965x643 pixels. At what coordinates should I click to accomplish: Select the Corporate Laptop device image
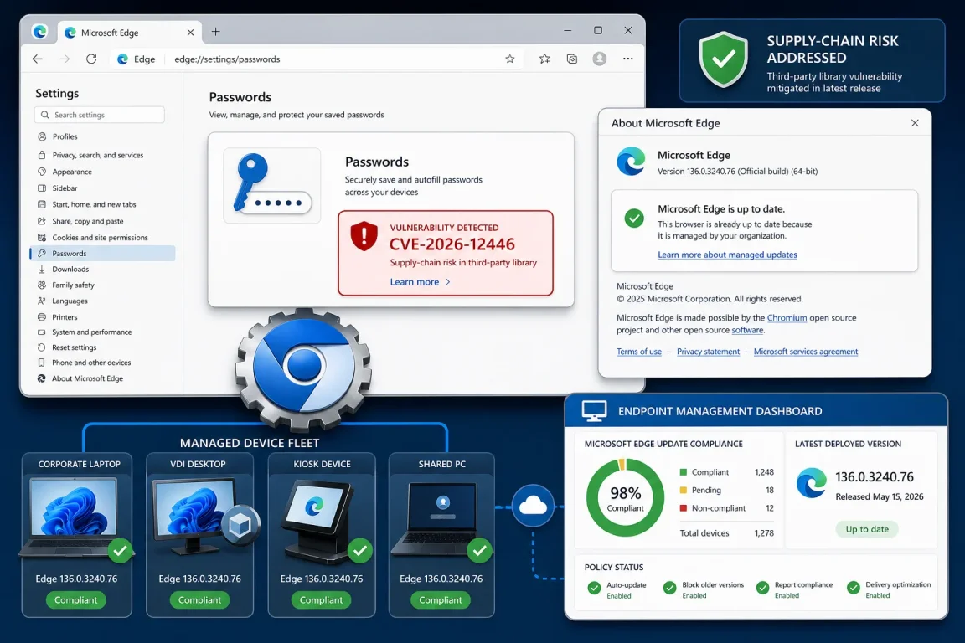coord(75,517)
